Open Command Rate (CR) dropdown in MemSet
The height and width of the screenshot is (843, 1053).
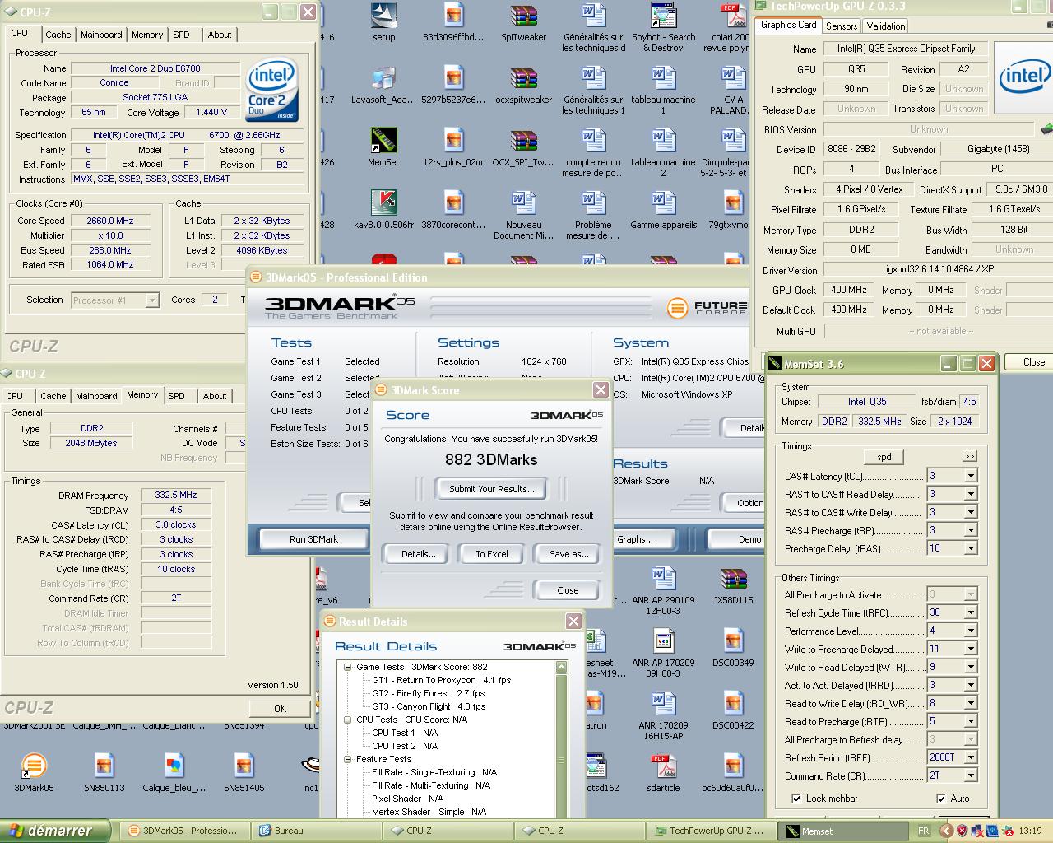tap(971, 775)
